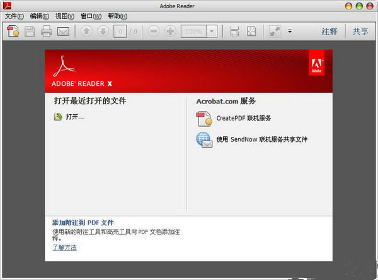Click the 打开... open file link
378x280 pixels.
click(75, 117)
